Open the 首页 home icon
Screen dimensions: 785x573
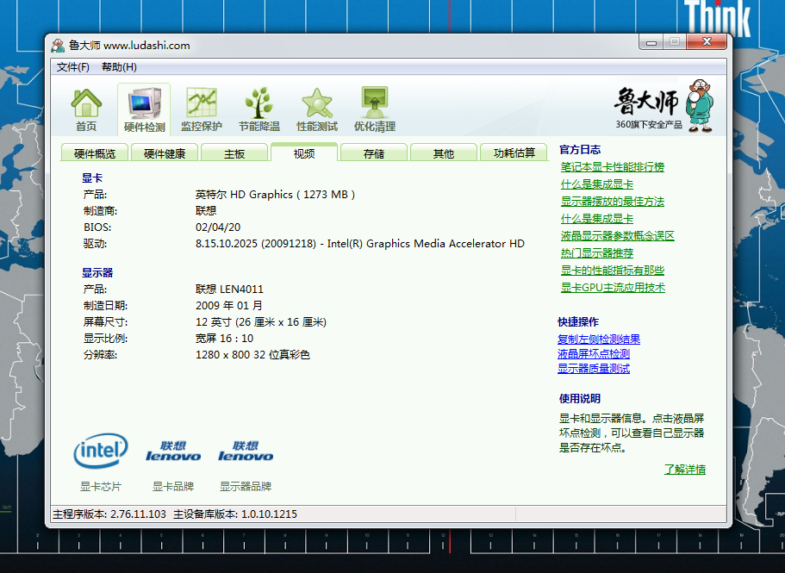point(86,109)
